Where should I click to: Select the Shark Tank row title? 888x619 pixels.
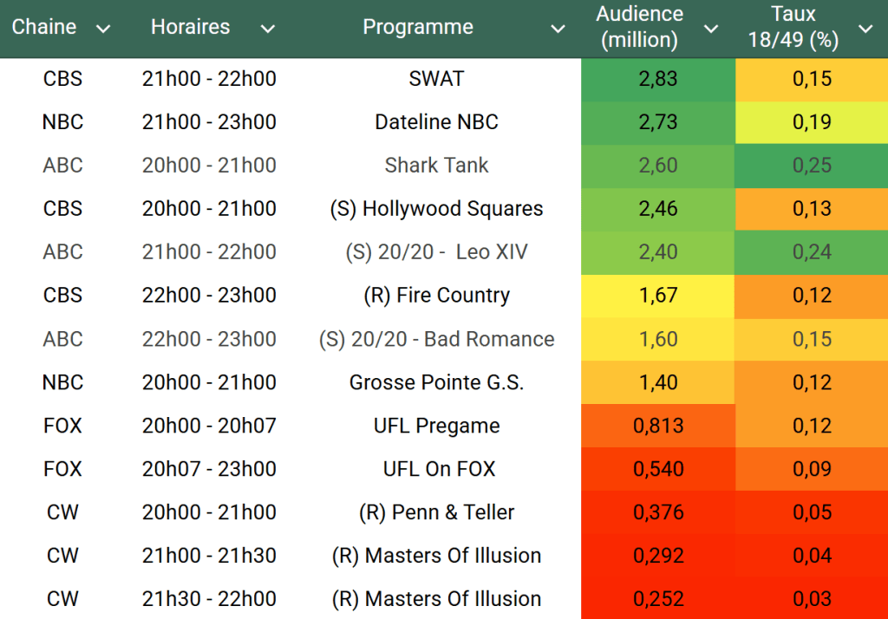(436, 166)
